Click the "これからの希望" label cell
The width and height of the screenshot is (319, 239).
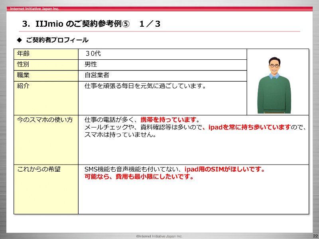46,189
